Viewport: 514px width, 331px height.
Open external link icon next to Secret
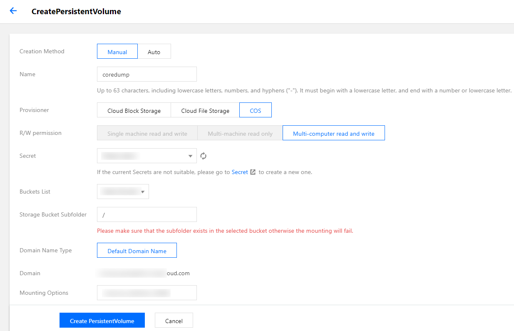tap(253, 172)
